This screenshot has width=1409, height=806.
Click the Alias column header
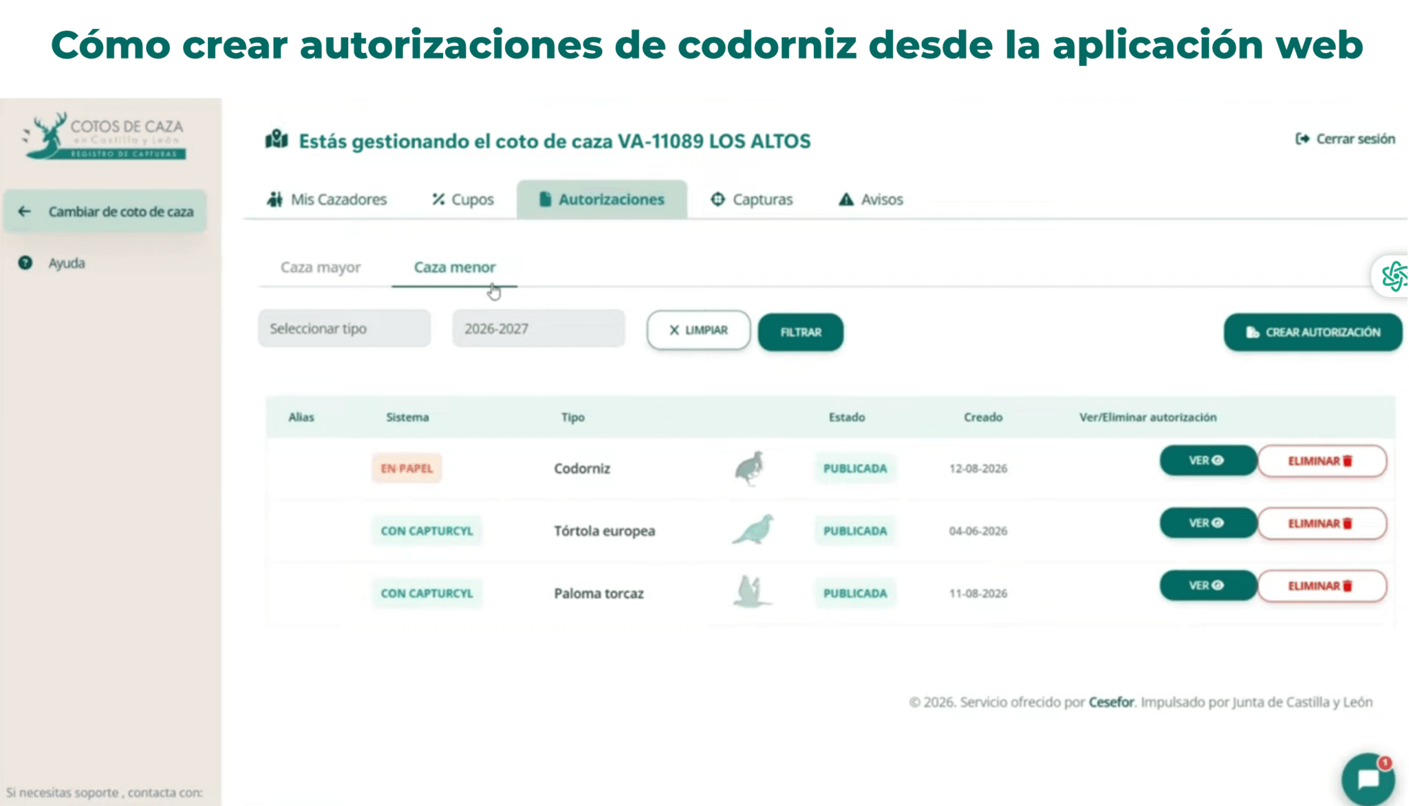(x=301, y=417)
